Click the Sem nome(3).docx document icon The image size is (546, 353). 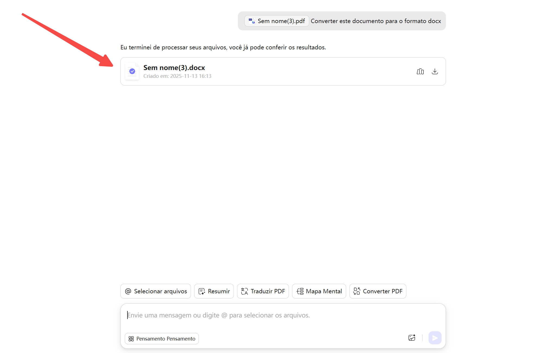tap(132, 71)
